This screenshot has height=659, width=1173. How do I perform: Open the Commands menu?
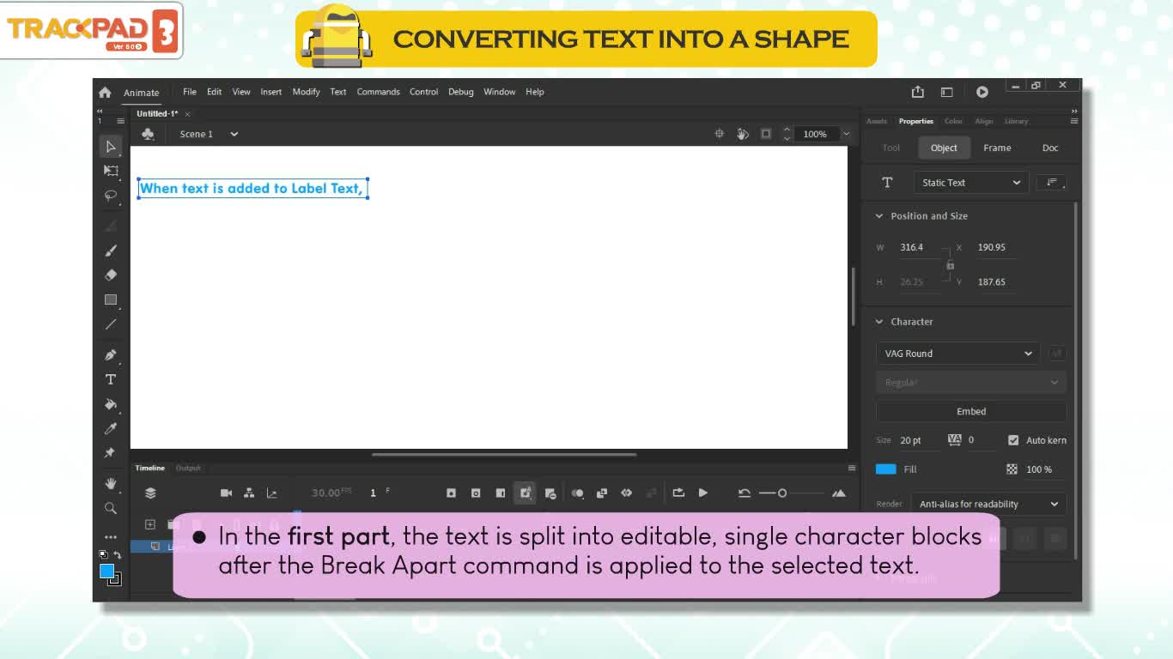(378, 92)
